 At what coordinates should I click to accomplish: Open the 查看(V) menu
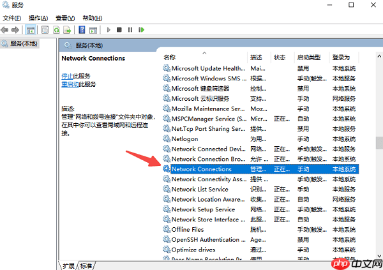(x=65, y=18)
